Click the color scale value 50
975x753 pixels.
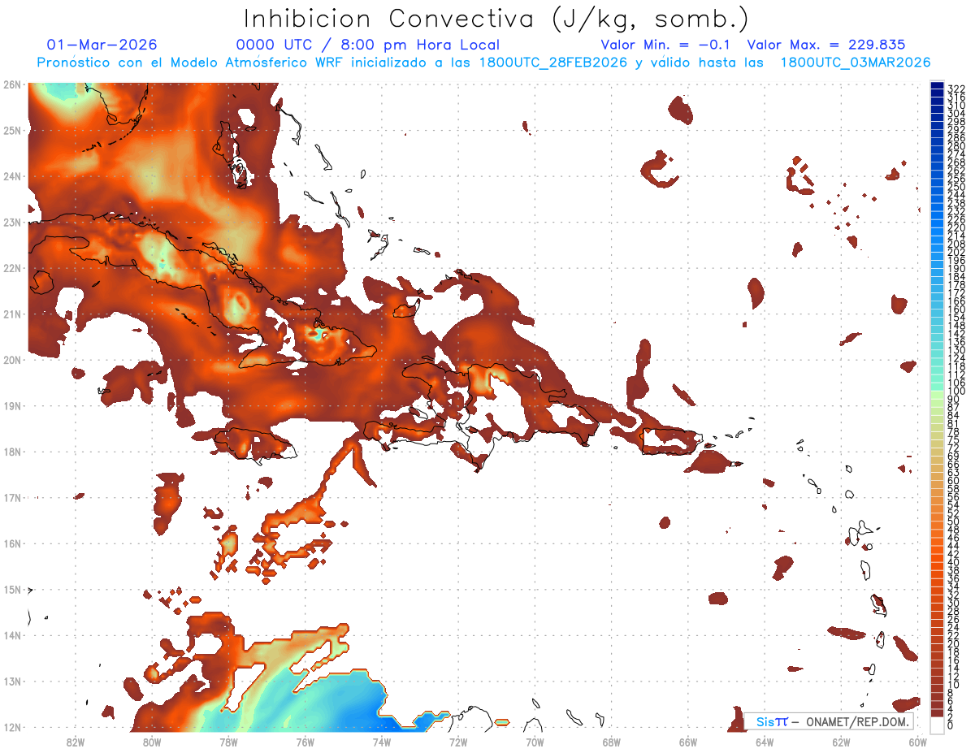click(953, 521)
